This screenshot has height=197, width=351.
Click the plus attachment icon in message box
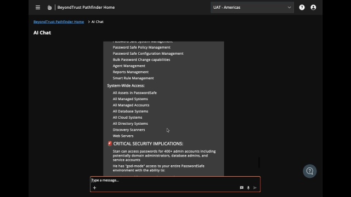coord(94,188)
